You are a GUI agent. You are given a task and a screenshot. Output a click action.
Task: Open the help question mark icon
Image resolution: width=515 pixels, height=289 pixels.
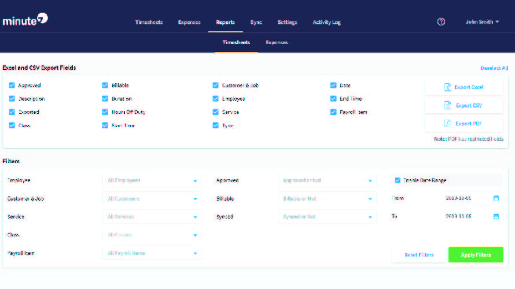[x=441, y=22]
